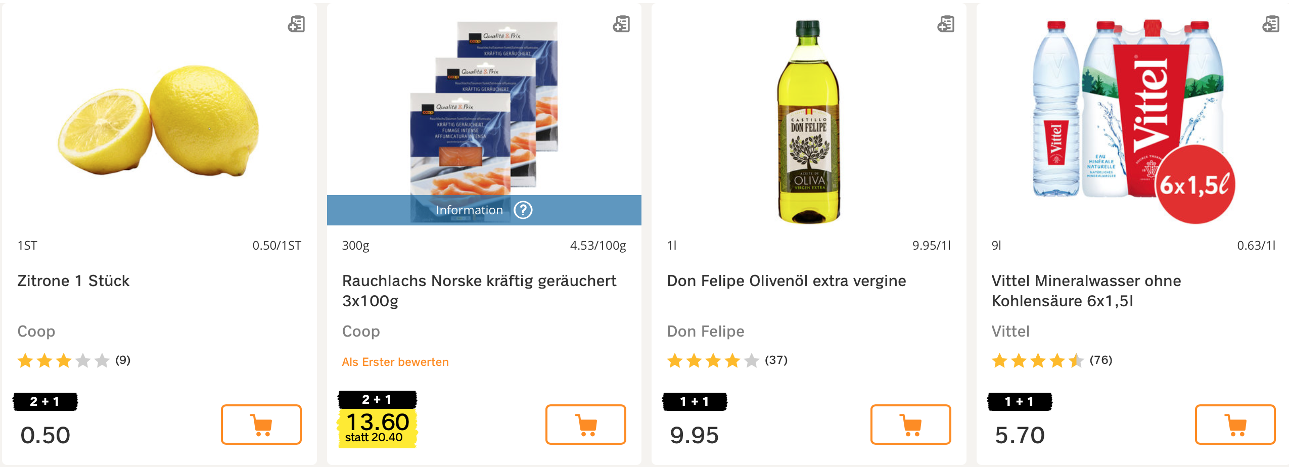Add Zitrone 1 Stück to cart

(x=261, y=425)
